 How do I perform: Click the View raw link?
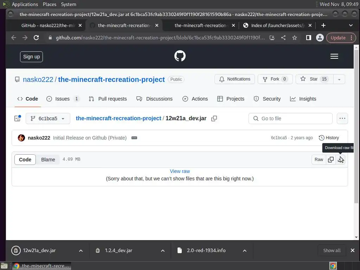[180, 171]
